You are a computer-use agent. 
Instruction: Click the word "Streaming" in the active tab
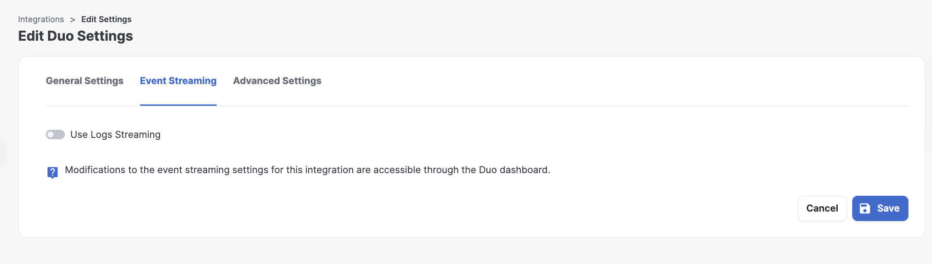pos(193,81)
